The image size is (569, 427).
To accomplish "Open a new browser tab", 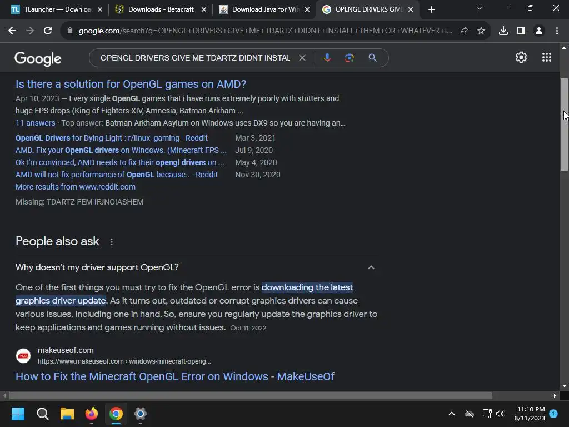I will (x=431, y=9).
